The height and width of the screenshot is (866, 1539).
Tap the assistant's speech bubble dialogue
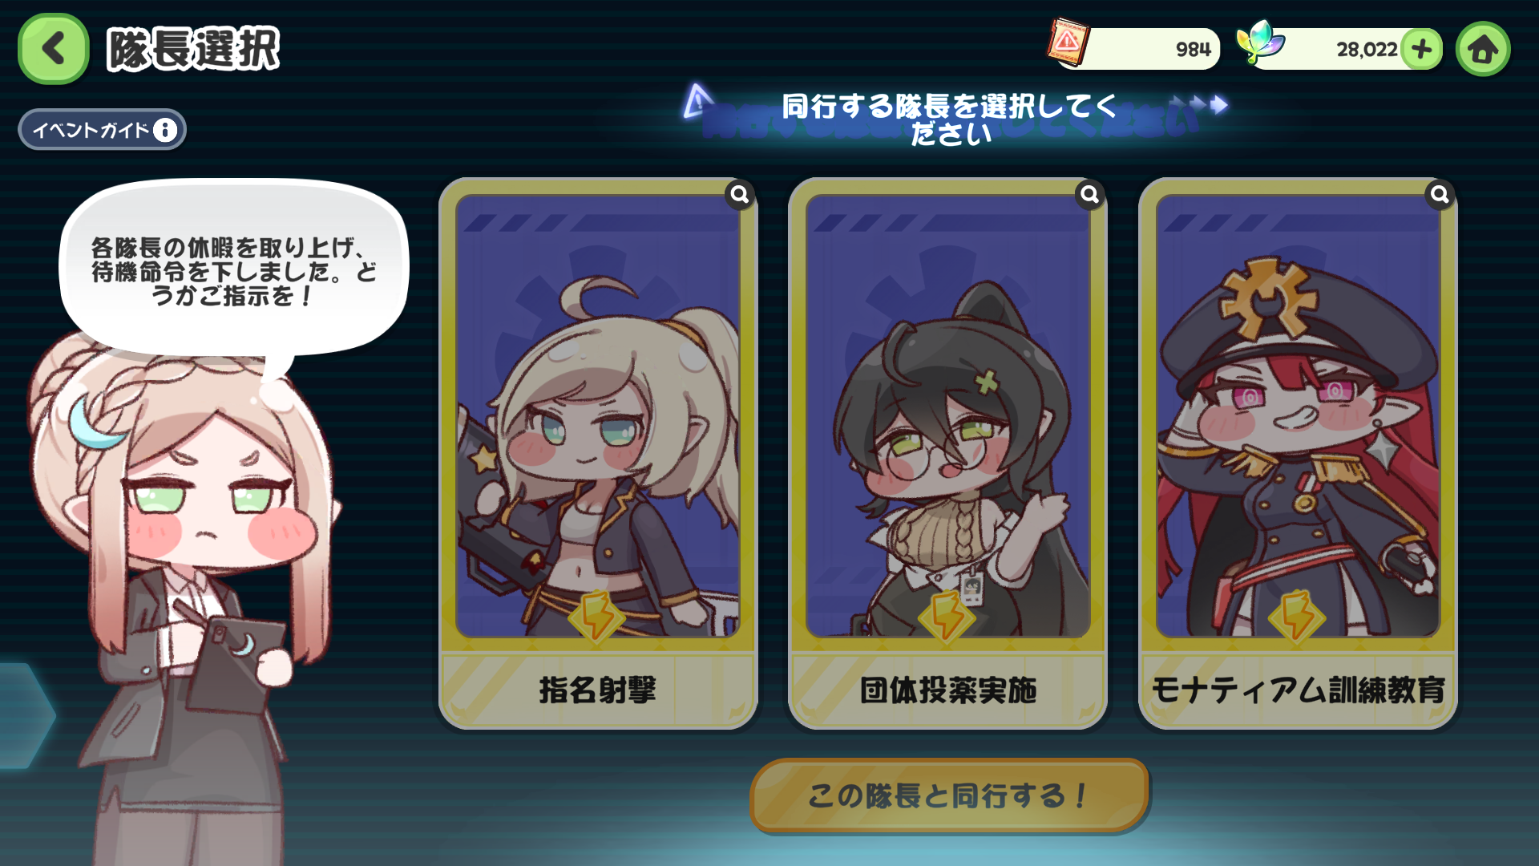coord(232,271)
